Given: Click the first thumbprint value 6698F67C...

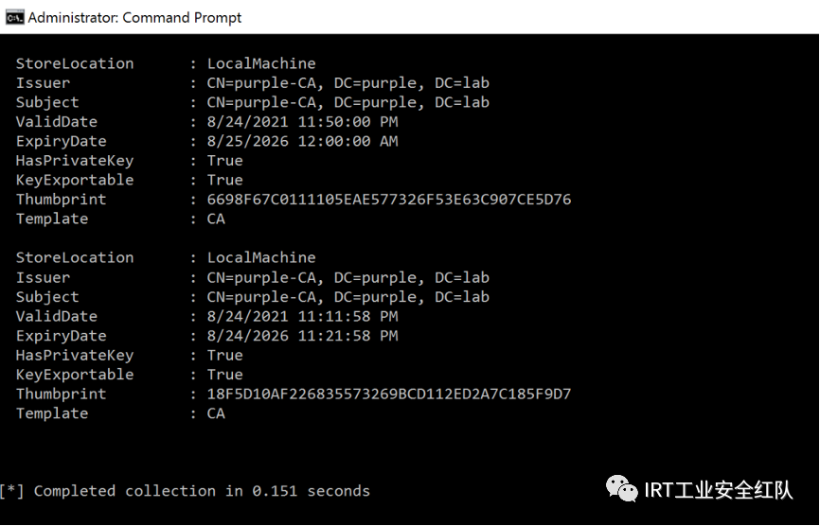Looking at the screenshot, I should pyautogui.click(x=388, y=199).
